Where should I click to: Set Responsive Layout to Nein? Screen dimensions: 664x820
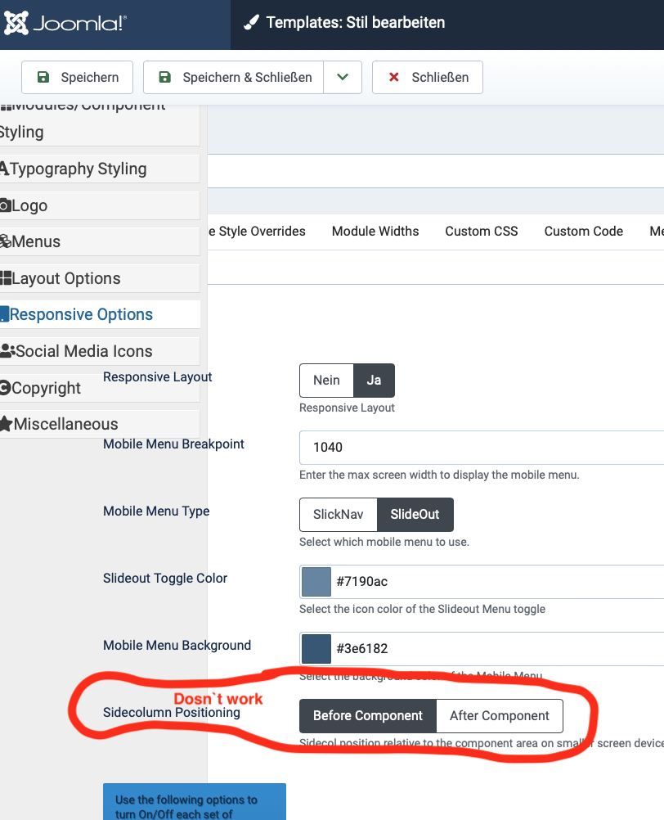pos(326,381)
